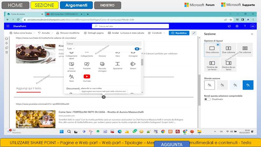
Task: Click the Cerca nel sito search box
Action: 130,26
